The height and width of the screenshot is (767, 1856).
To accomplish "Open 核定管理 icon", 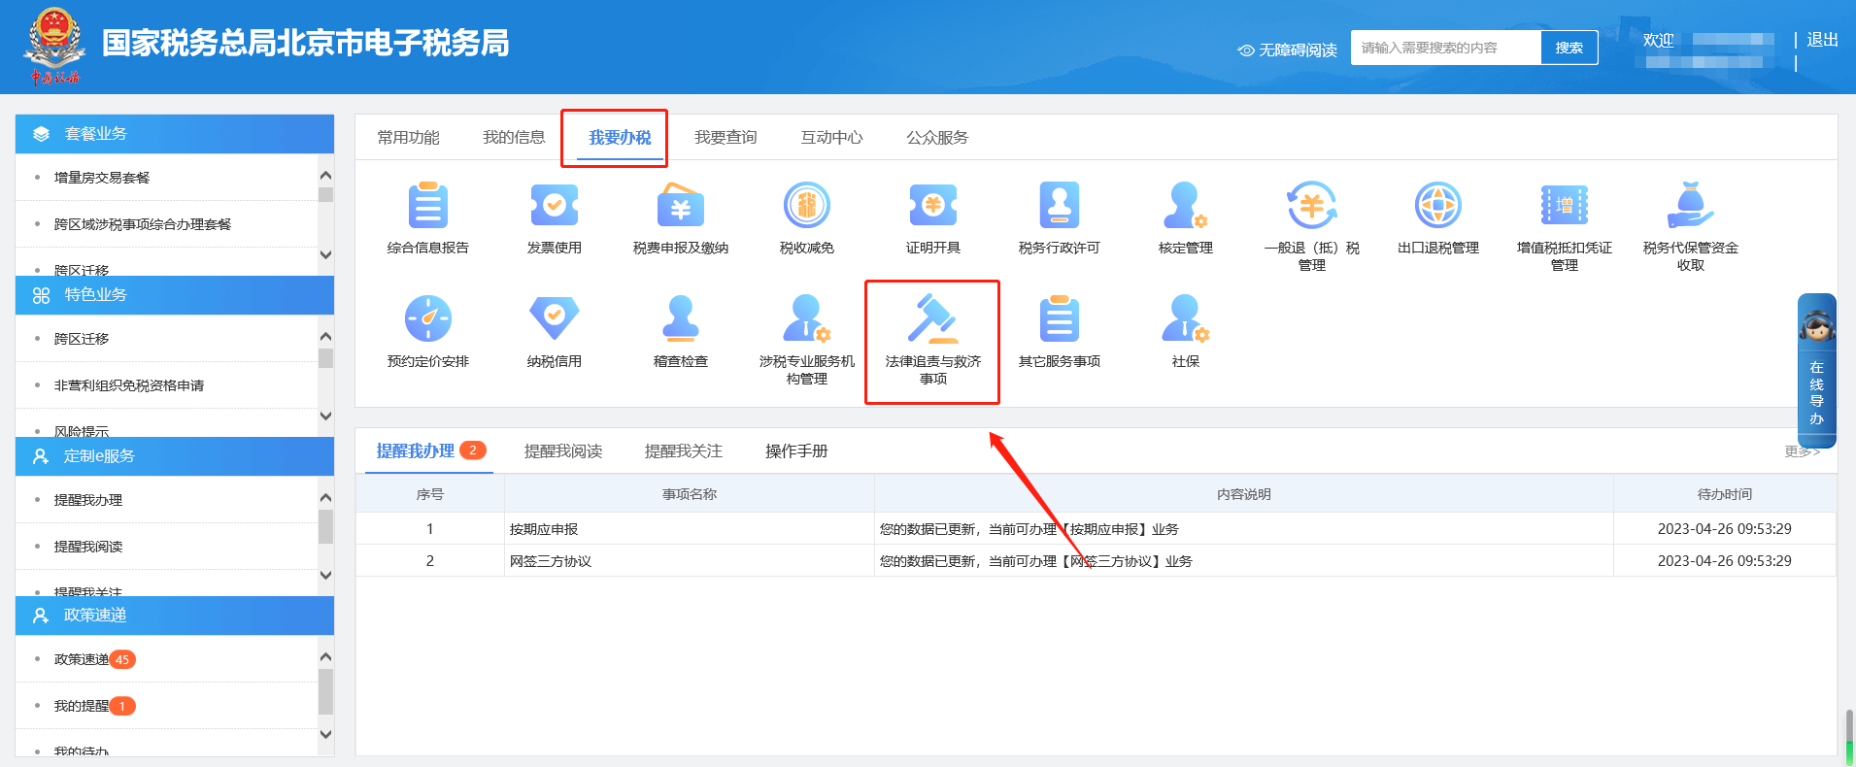I will (x=1185, y=206).
